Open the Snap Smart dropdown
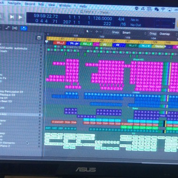The height and width of the screenshot is (178, 178). click(134, 33)
